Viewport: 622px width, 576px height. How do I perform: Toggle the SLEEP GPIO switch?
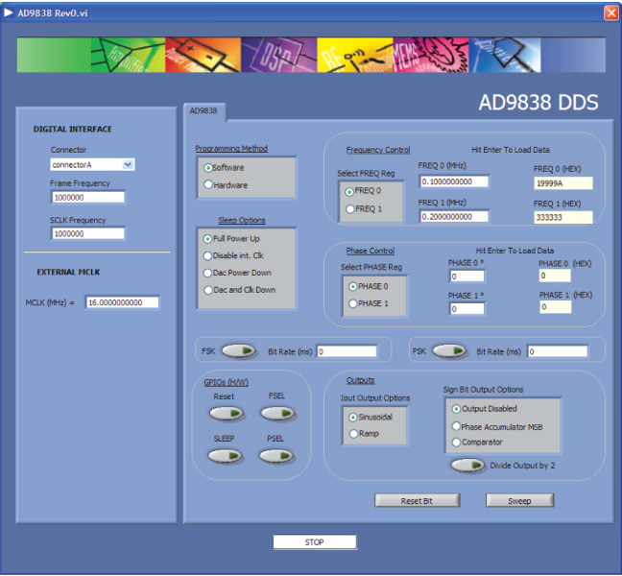click(x=224, y=455)
